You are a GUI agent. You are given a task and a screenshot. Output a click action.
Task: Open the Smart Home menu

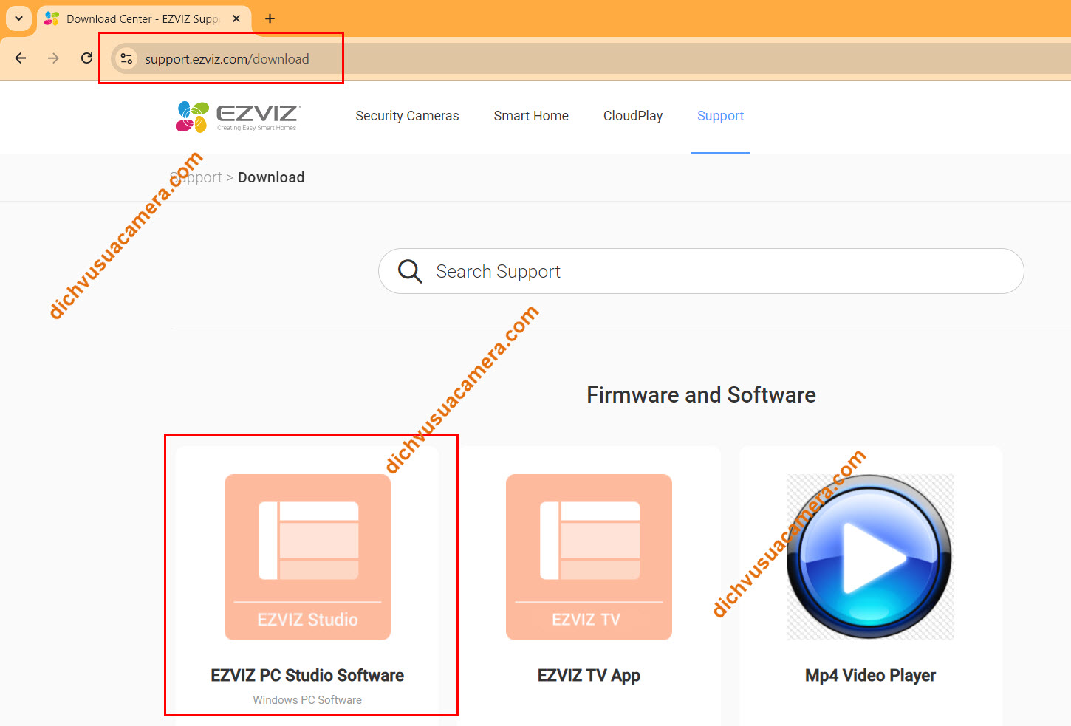(x=531, y=116)
